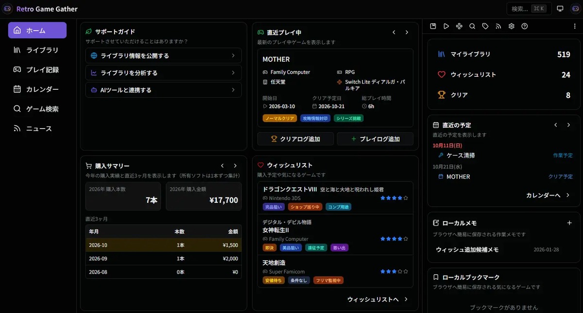Click the library icon beside マイライブラリ
Viewport: 583px width, 313px height.
(x=442, y=54)
